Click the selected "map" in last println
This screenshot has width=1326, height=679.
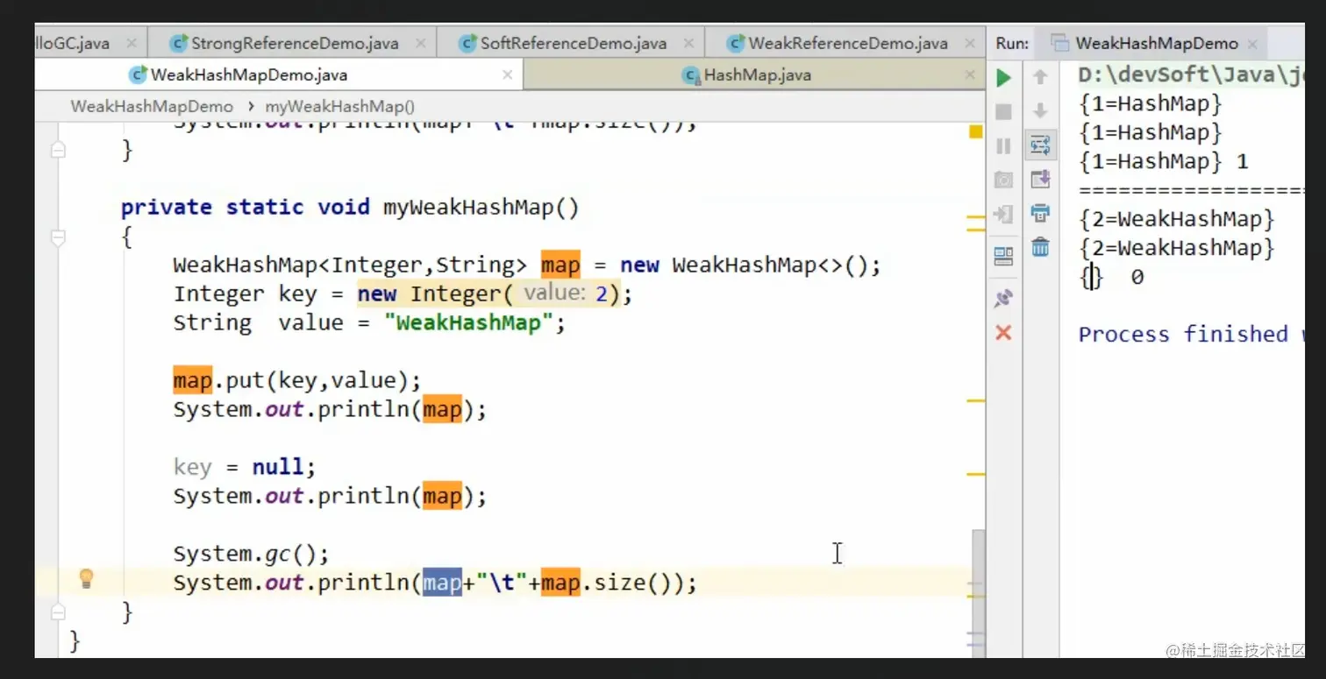[x=442, y=583]
